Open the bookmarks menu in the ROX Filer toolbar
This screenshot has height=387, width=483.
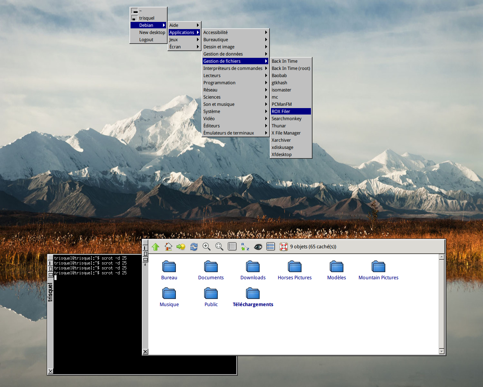coord(181,247)
